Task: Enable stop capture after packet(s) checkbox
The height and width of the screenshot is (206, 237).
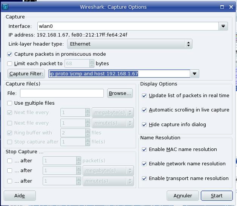Action: pos(10,161)
